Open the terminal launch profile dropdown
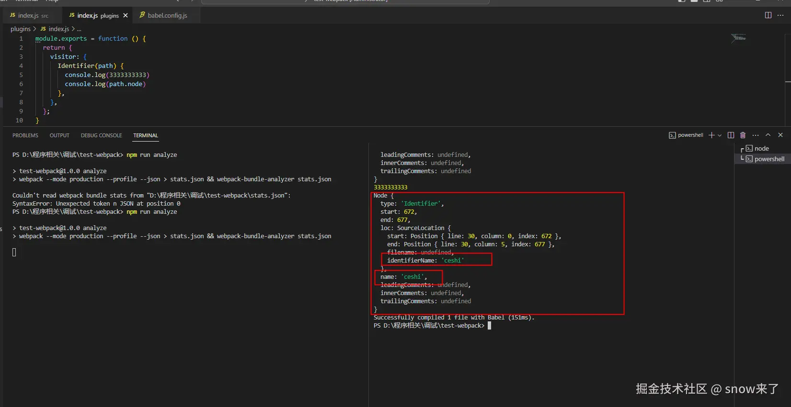The image size is (791, 407). (720, 135)
